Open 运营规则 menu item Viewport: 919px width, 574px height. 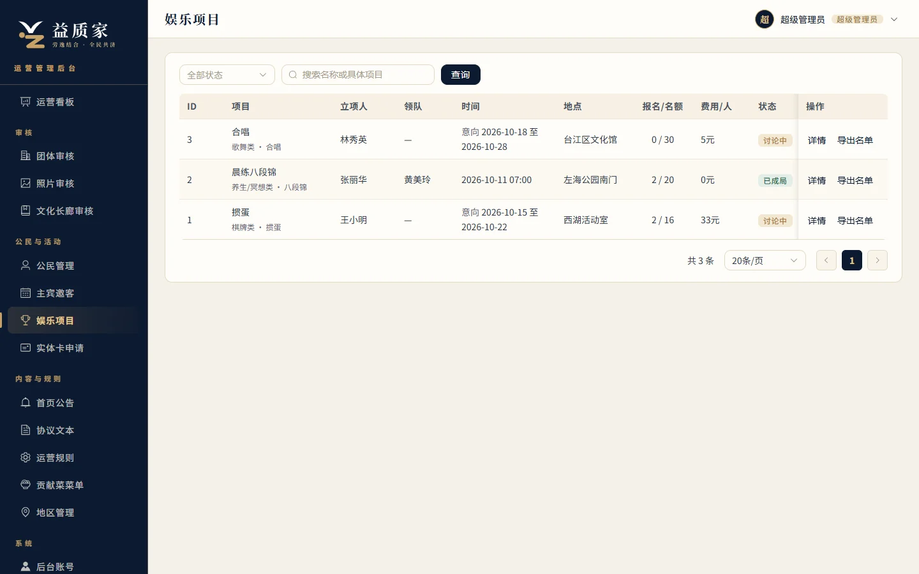pos(74,458)
